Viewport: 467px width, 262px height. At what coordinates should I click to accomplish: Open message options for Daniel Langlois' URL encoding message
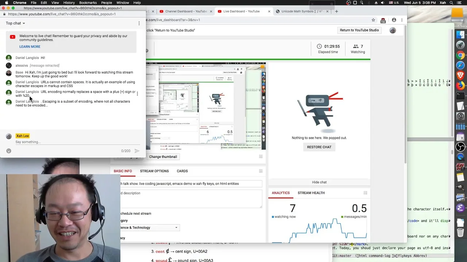coord(137,94)
